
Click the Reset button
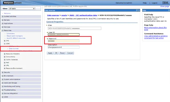[x=62, y=53]
